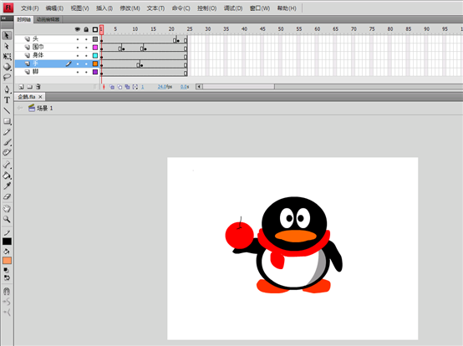Toggle onion skin outlines in the timeline footer

click(120, 87)
